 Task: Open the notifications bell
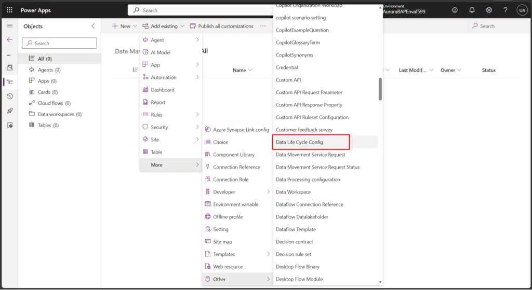pos(472,10)
